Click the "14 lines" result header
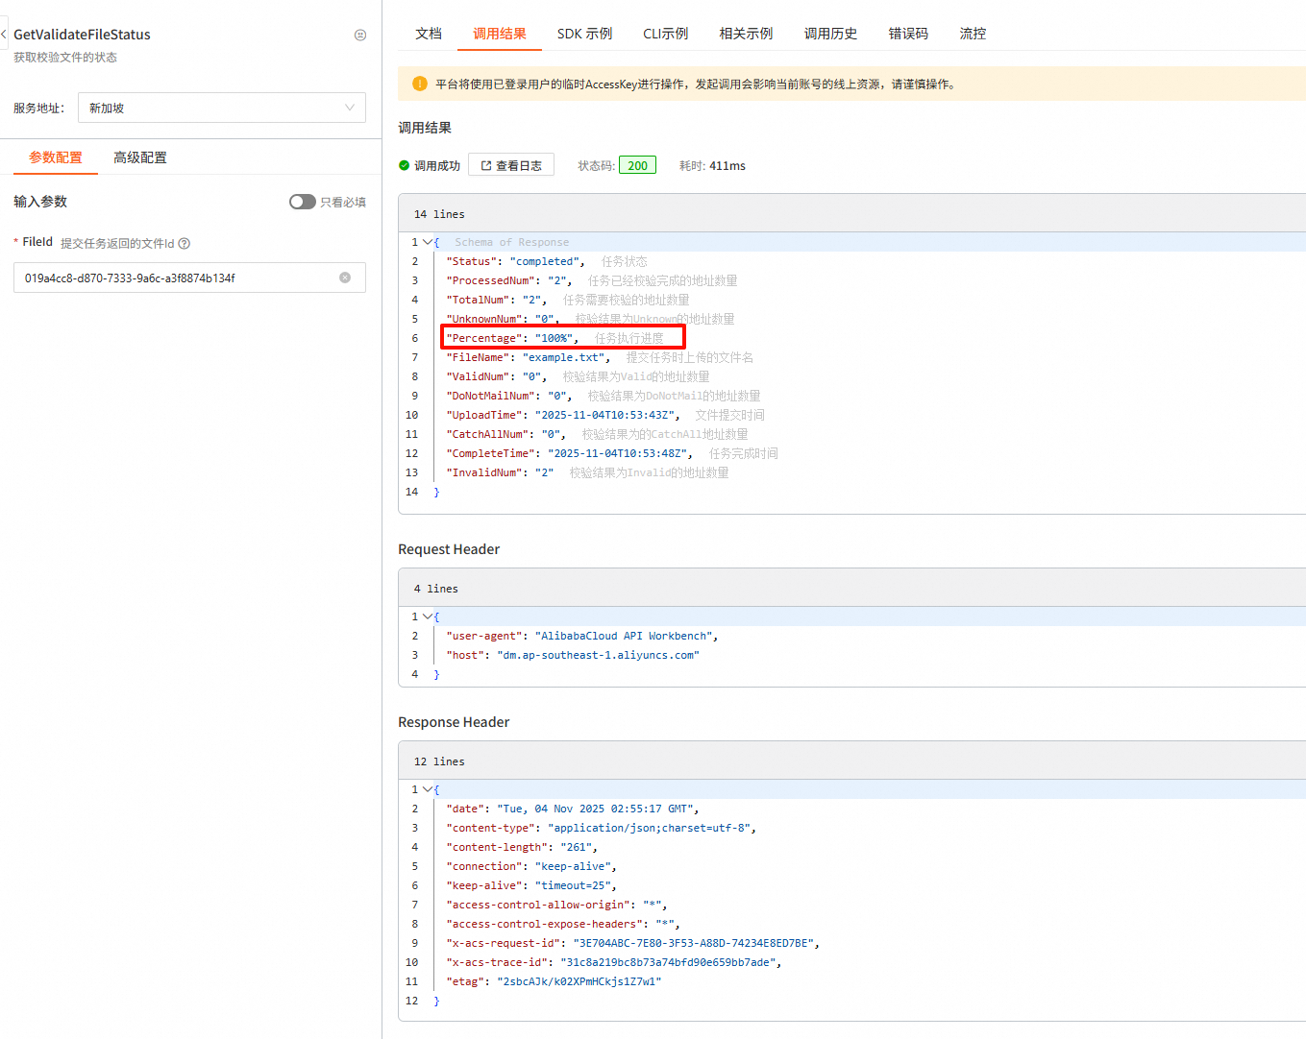Image resolution: width=1306 pixels, height=1039 pixels. pyautogui.click(x=439, y=214)
